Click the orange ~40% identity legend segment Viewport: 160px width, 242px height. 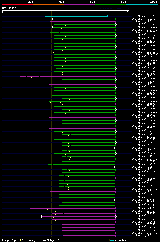[x=49, y=4]
